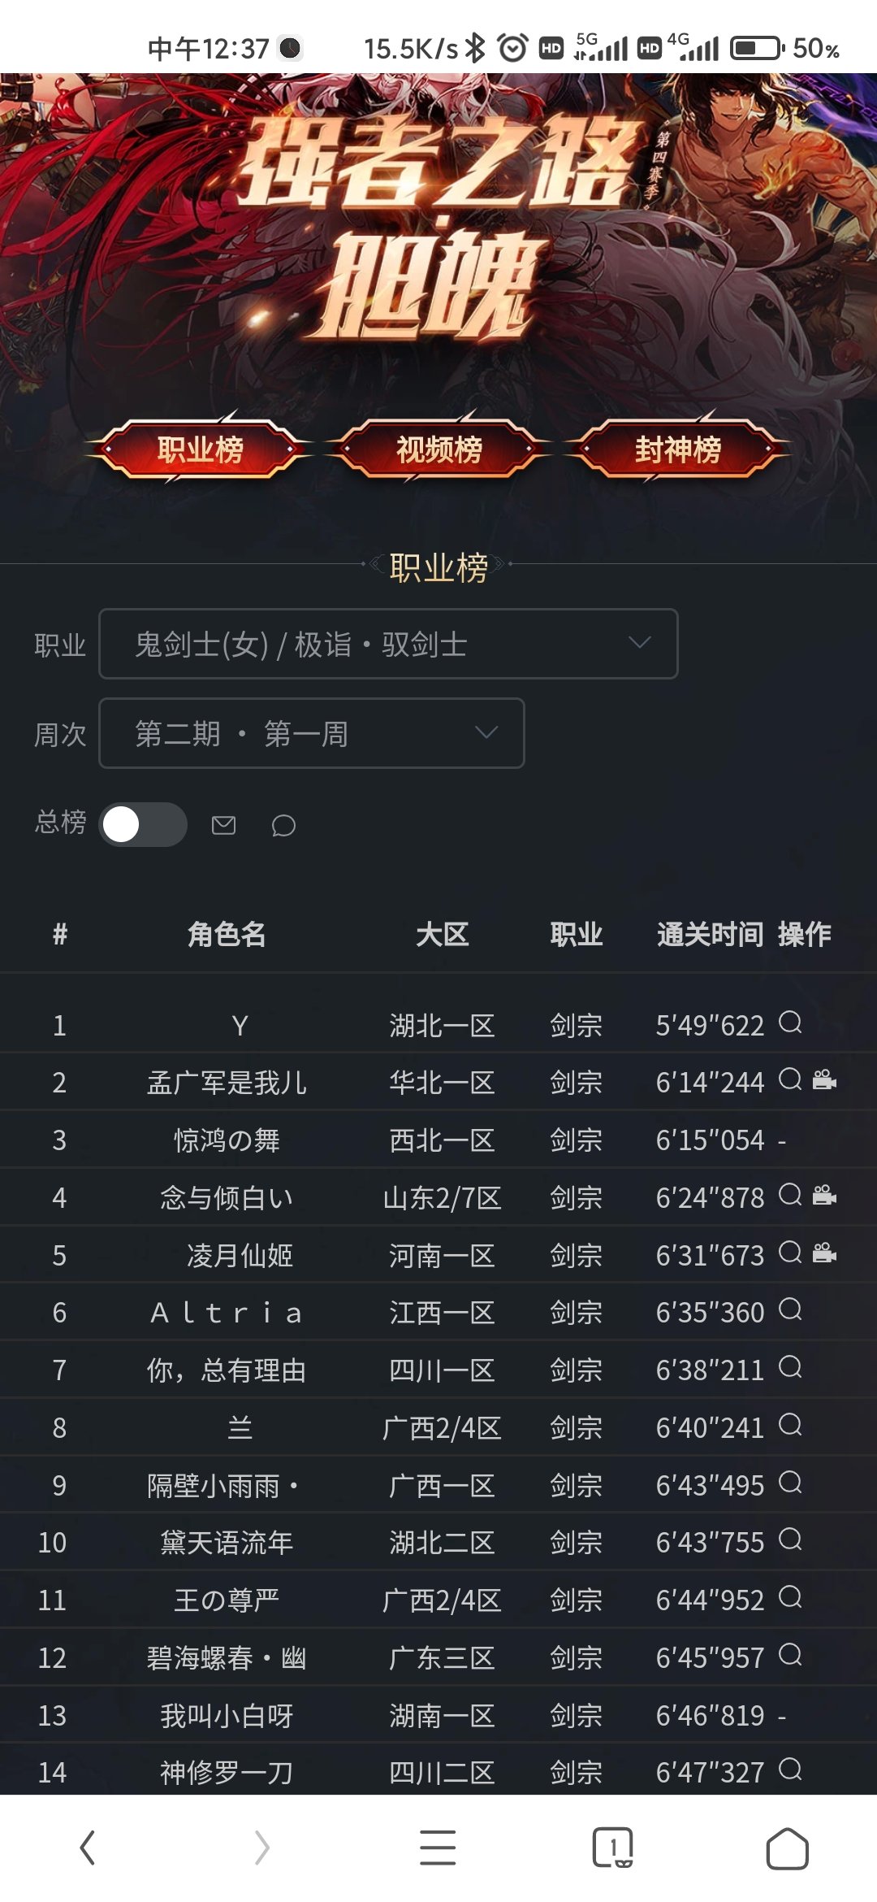
Task: Click chevron arrow in 职业 combo box
Action: pos(640,643)
